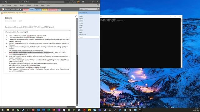Open the Review ribbon tab
This screenshot has width=200, height=112.
[x=36, y=5]
